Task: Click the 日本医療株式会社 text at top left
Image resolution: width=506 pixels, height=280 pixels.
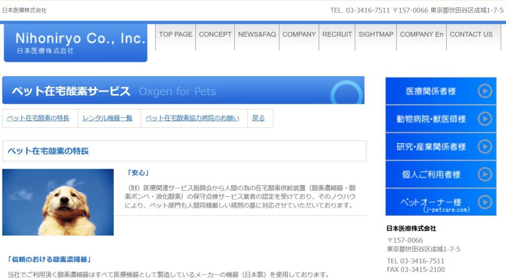Action: 25,10
